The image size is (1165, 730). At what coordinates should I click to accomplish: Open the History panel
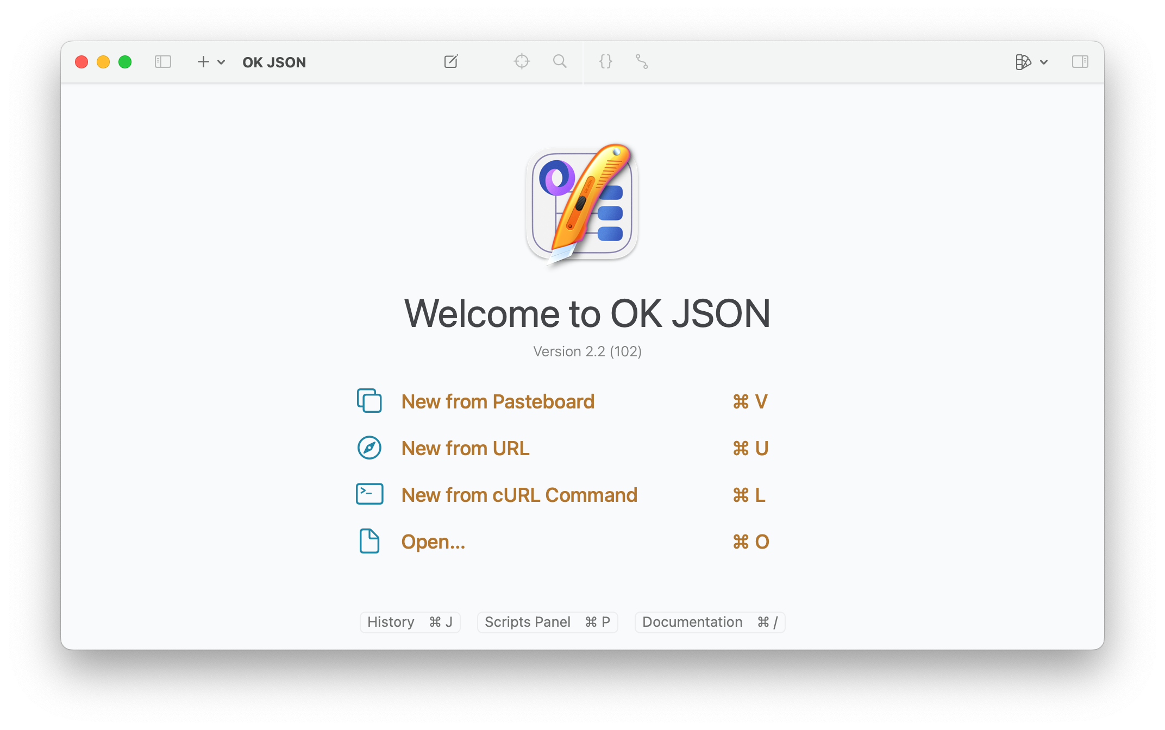tap(410, 622)
